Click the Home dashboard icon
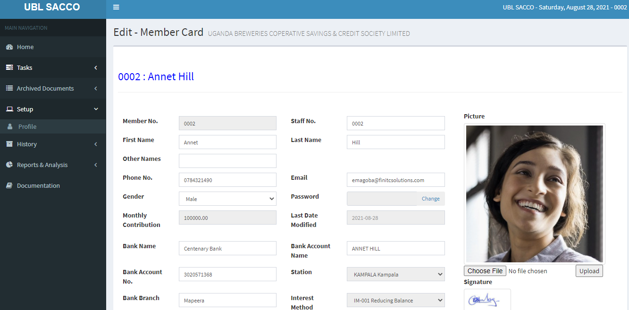 point(9,47)
